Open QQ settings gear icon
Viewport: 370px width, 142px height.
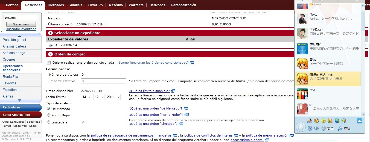click(x=310, y=128)
